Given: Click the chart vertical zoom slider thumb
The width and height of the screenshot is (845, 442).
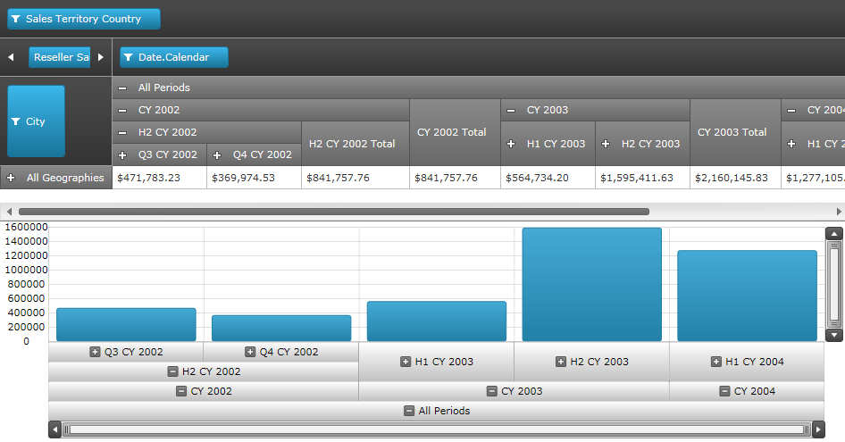Looking at the screenshot, I should (834, 284).
